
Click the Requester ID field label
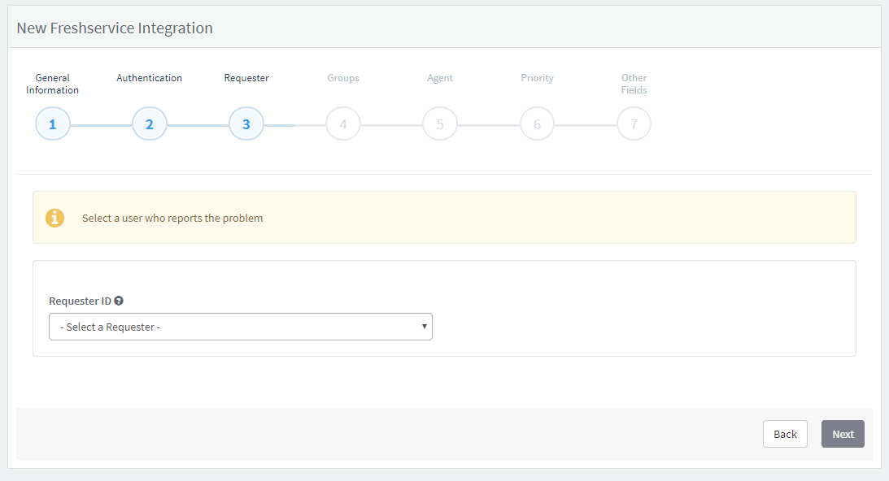80,301
